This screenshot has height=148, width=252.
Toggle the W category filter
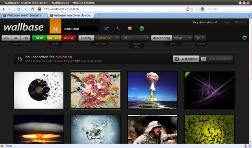coord(16,38)
